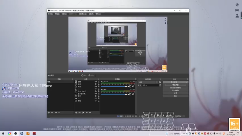Adjust the 麦克风/Aux volume slider
This screenshot has height=136, width=242.
pos(114,86)
